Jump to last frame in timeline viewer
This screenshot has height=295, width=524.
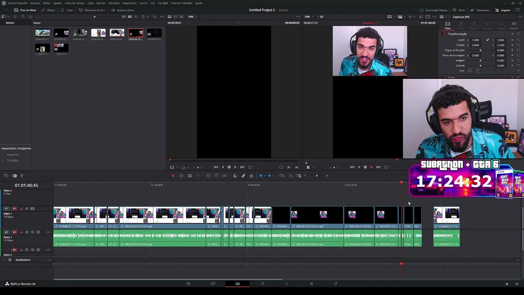pos(378,167)
